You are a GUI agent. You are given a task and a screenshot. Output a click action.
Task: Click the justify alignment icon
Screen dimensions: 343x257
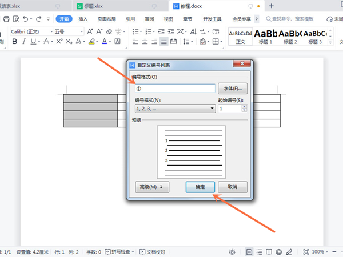click(164, 42)
